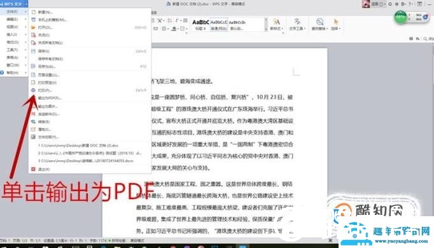The image size is (434, 248).
Task: Open the New Style dropdown arrow
Action: pyautogui.click(x=282, y=29)
